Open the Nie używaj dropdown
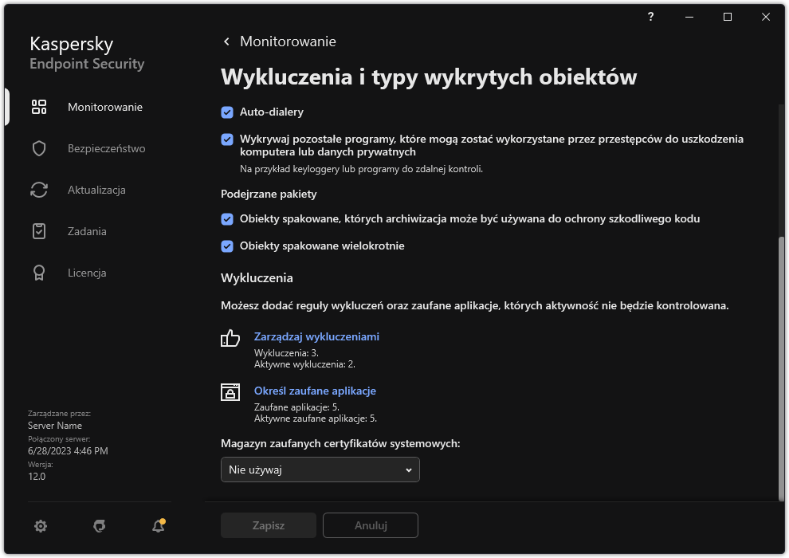The image size is (789, 558). click(x=320, y=470)
